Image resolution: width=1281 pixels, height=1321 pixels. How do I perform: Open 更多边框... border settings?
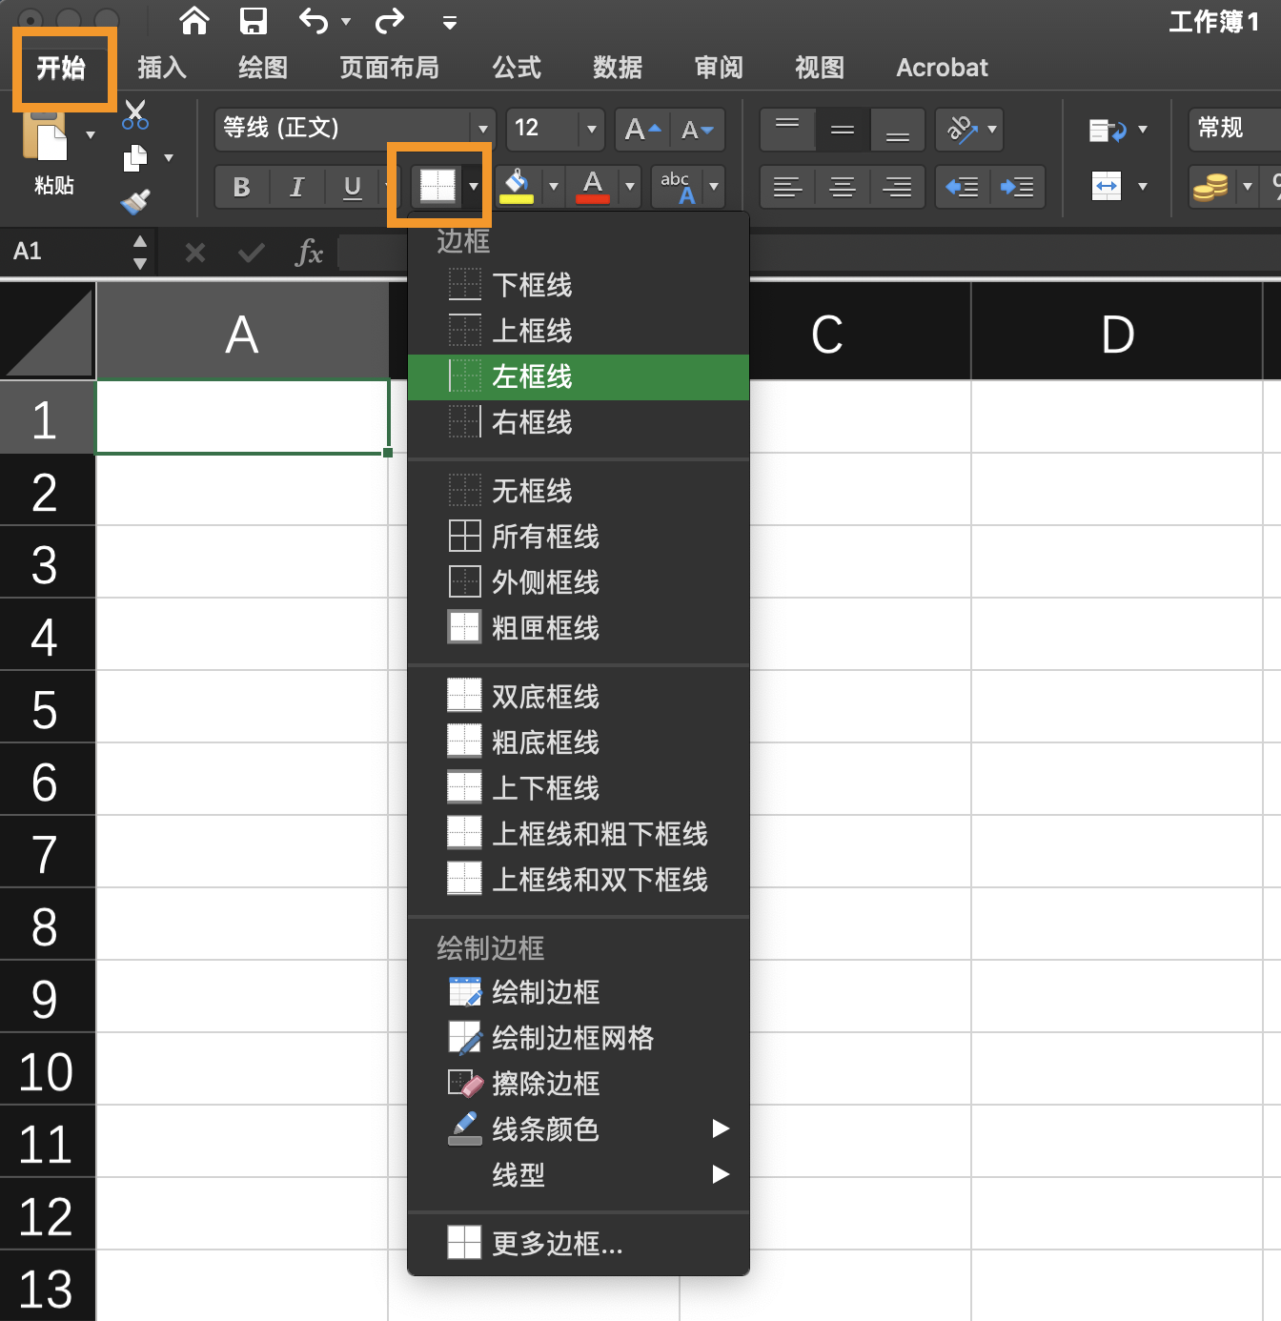coord(556,1244)
